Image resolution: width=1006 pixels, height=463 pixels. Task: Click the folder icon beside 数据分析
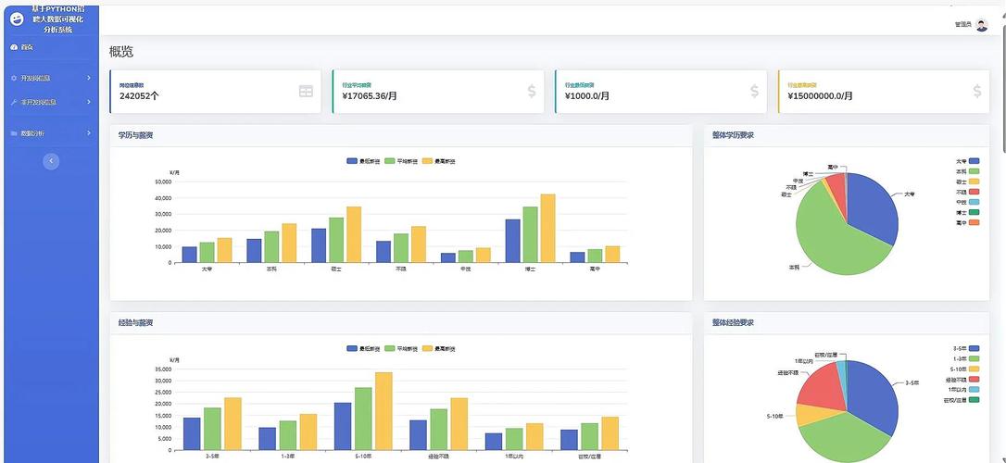point(14,133)
